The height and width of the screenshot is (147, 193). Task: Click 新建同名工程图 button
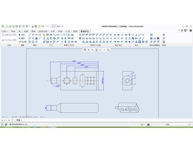pos(9,35)
